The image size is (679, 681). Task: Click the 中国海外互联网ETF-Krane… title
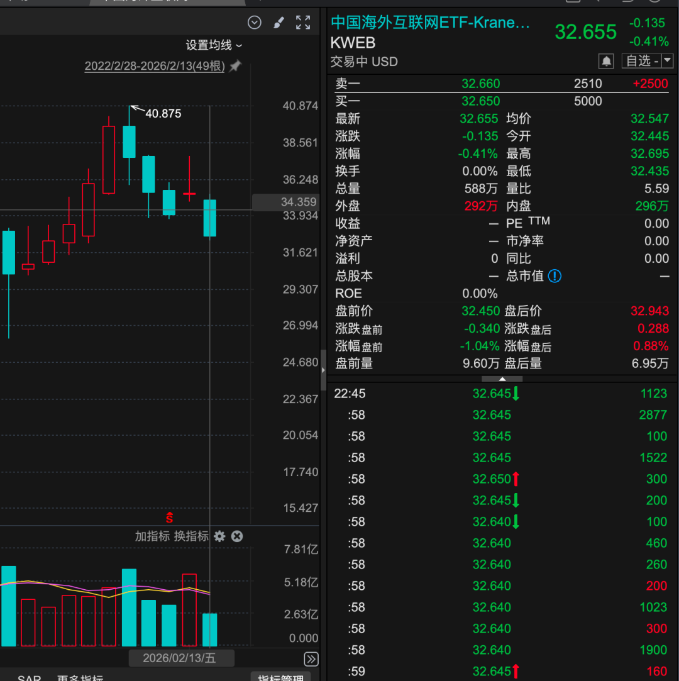click(430, 23)
